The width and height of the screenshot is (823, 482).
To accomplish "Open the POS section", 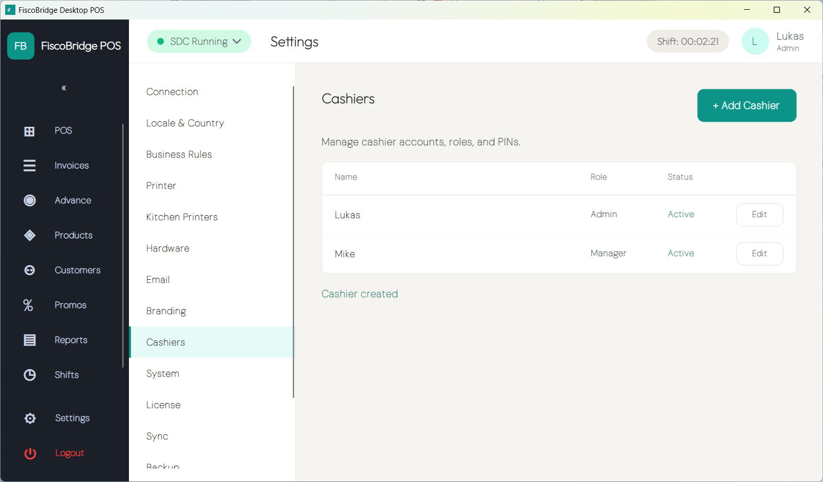I will [63, 130].
